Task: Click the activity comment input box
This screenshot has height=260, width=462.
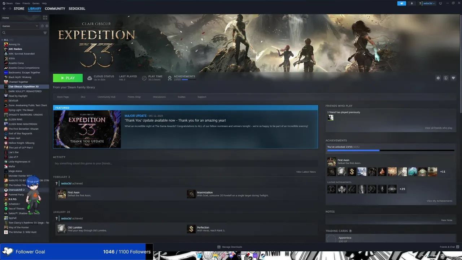Action: [185, 164]
